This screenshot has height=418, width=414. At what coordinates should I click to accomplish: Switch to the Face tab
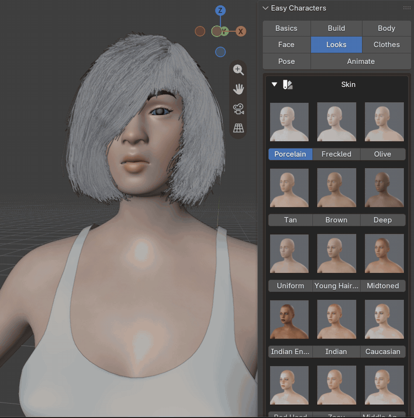click(x=286, y=45)
